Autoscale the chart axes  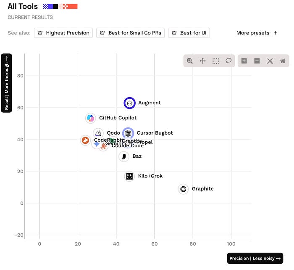270,61
